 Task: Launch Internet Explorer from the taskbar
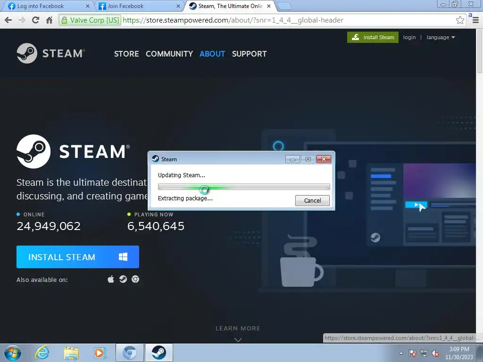point(42,353)
